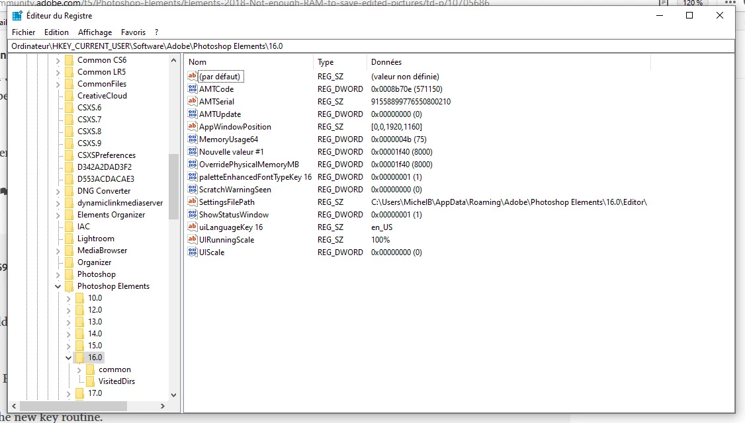The image size is (745, 423).
Task: Click the Données column header
Action: coord(508,62)
